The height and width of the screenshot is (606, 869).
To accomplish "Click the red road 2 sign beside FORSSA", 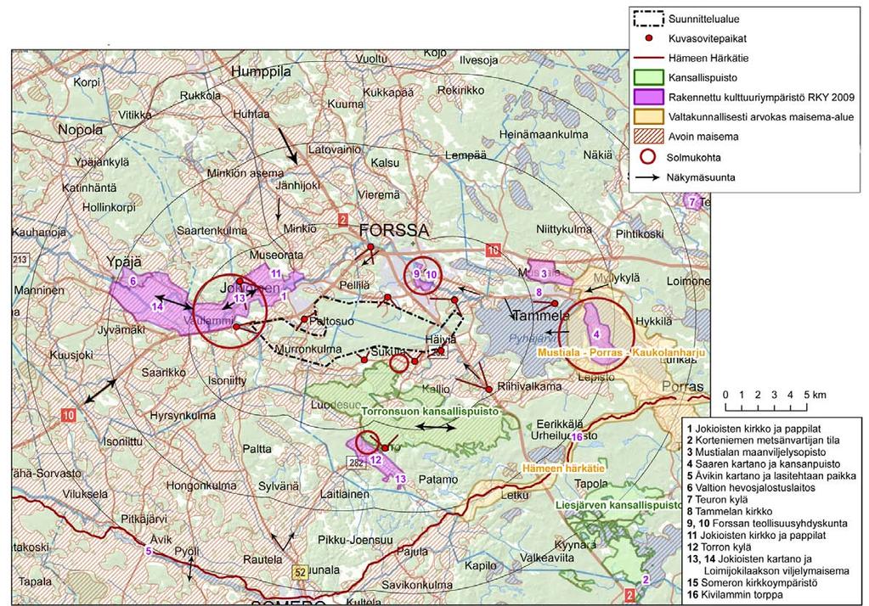I will (343, 220).
